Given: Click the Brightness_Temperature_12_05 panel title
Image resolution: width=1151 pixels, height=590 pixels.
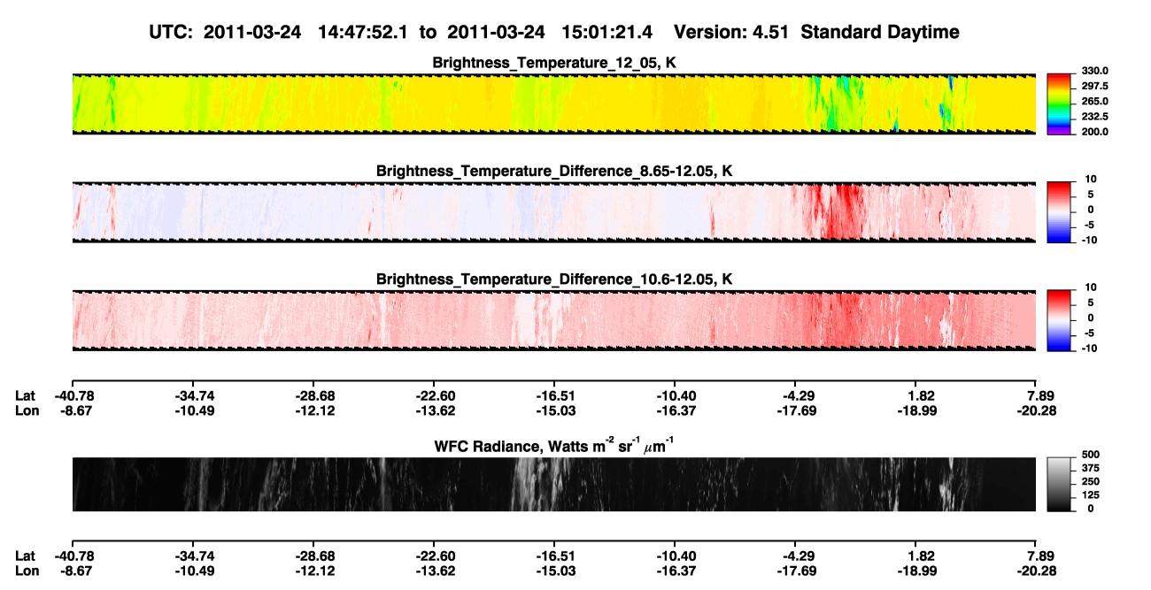Looking at the screenshot, I should (x=554, y=63).
